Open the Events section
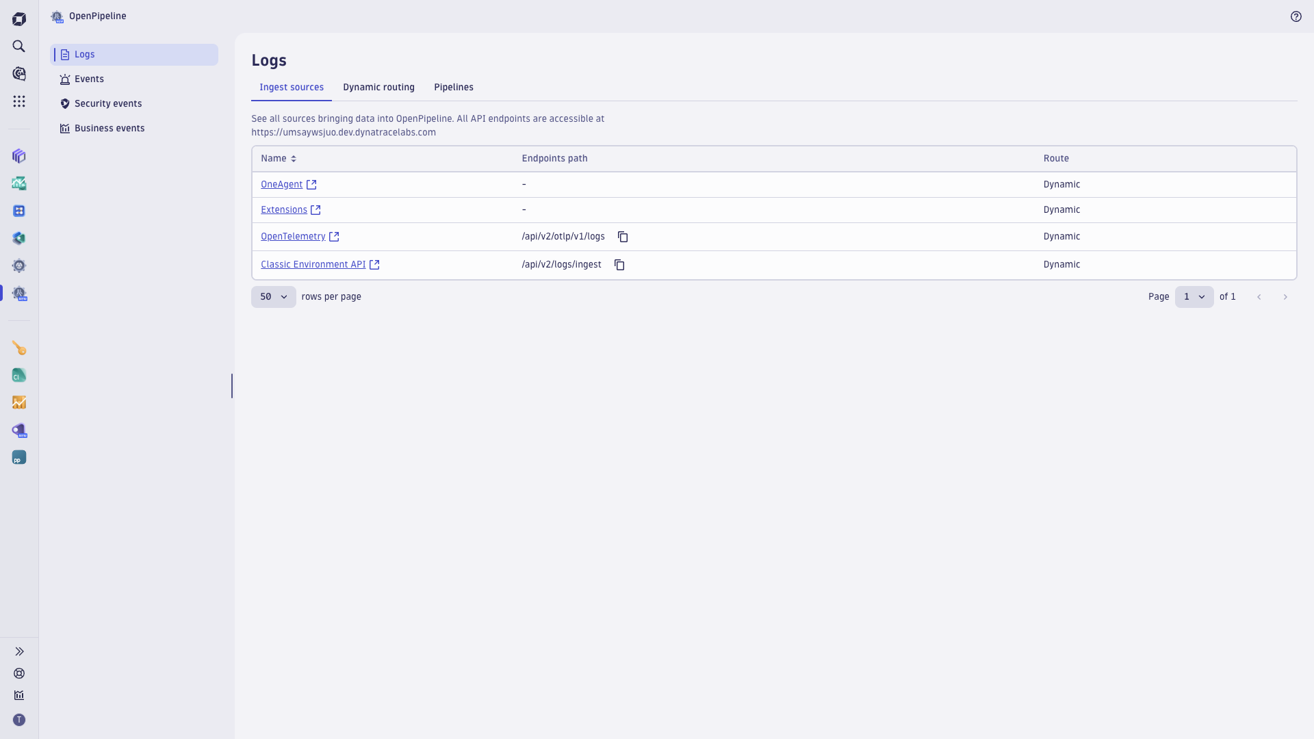 click(x=90, y=79)
